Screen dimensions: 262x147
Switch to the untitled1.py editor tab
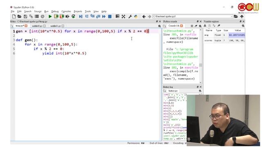pyautogui.click(x=56, y=26)
